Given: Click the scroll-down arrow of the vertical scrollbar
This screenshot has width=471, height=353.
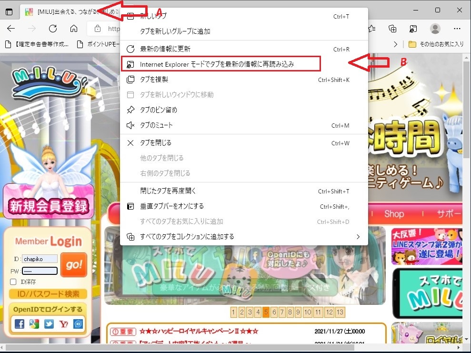Looking at the screenshot, I should [x=467, y=340].
